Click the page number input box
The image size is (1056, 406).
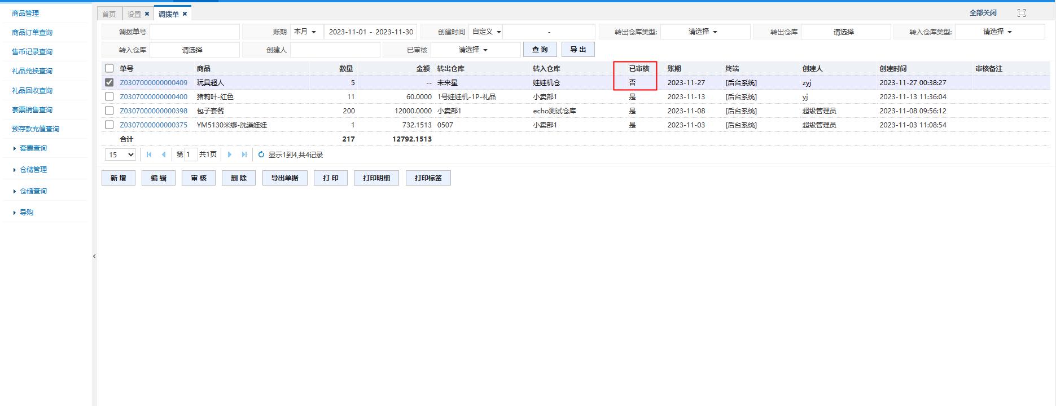coord(191,155)
